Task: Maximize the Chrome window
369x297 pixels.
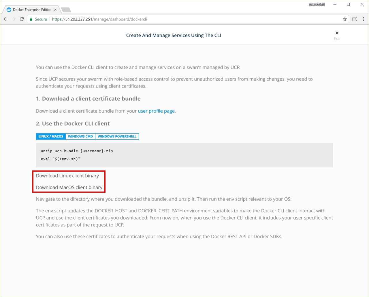Action: point(348,4)
